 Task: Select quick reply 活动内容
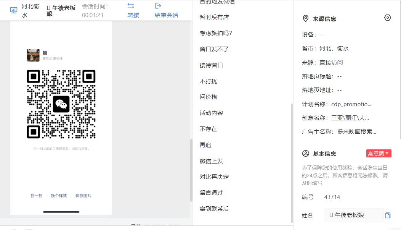click(211, 113)
